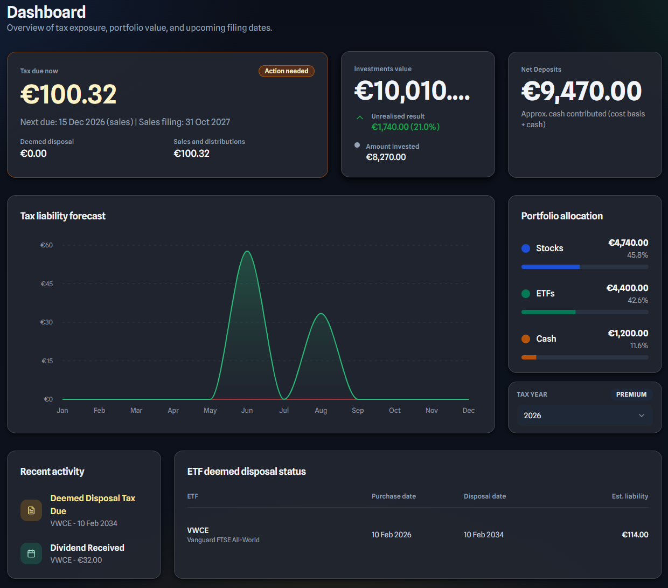The image size is (668, 588).
Task: Select the Sales and distributions amount
Action: (192, 153)
